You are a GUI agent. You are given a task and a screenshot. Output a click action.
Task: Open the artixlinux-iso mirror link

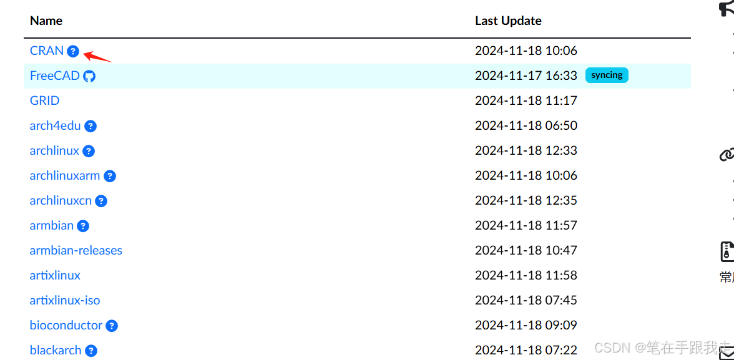[65, 300]
